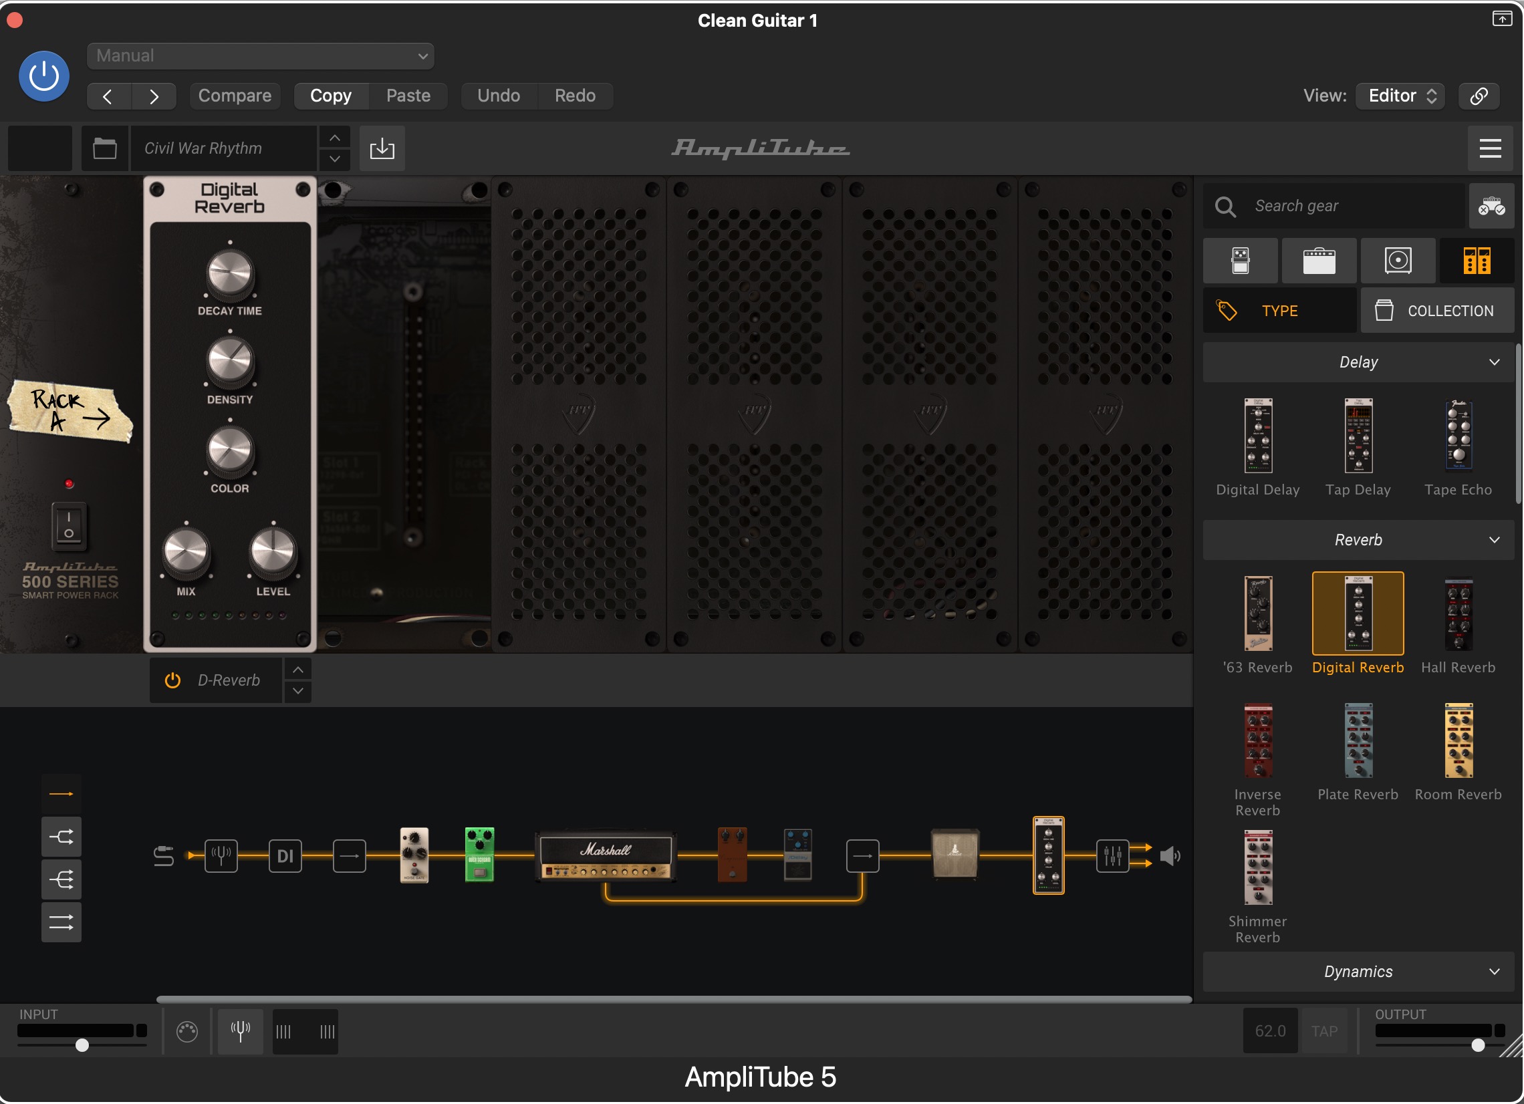Click the DI block in signal chain
The height and width of the screenshot is (1104, 1524).
(285, 856)
